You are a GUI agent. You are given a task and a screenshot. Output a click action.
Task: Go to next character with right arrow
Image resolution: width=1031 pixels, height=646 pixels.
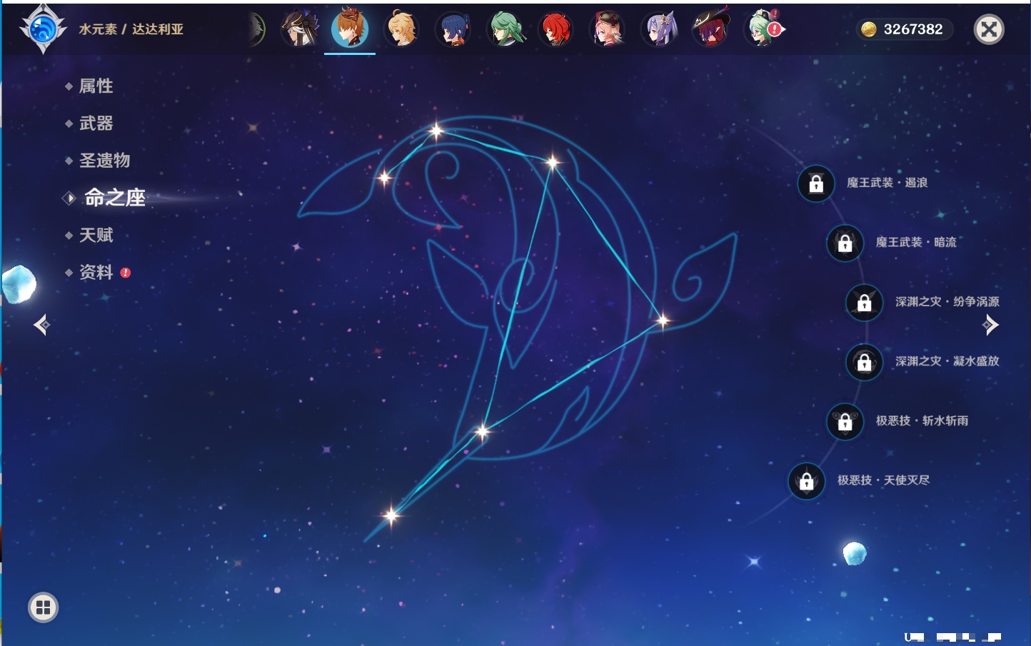coord(990,325)
